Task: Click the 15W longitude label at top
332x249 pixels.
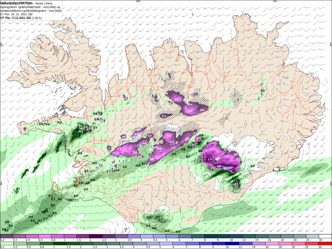Action: (275, 1)
